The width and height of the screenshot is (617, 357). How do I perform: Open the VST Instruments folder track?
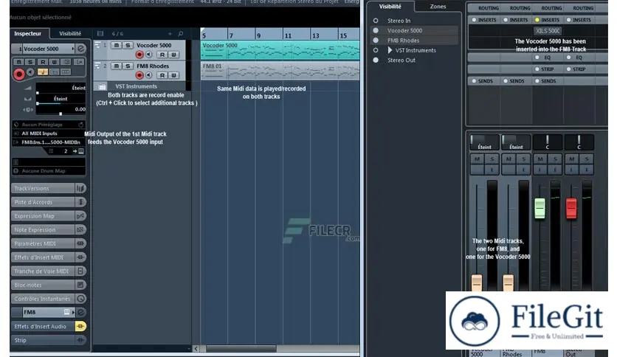coord(102,86)
